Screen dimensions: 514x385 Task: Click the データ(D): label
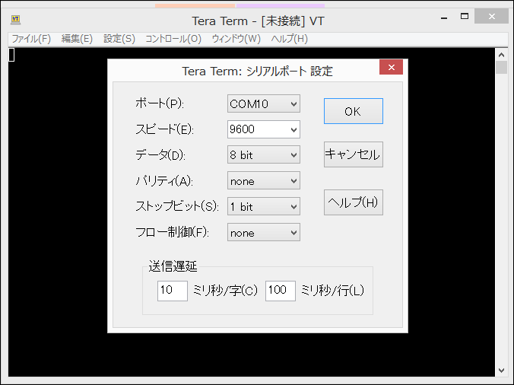pyautogui.click(x=160, y=154)
